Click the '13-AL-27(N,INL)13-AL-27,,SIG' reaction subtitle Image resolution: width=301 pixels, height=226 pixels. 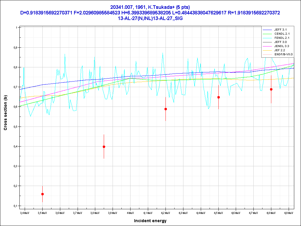(150, 18)
